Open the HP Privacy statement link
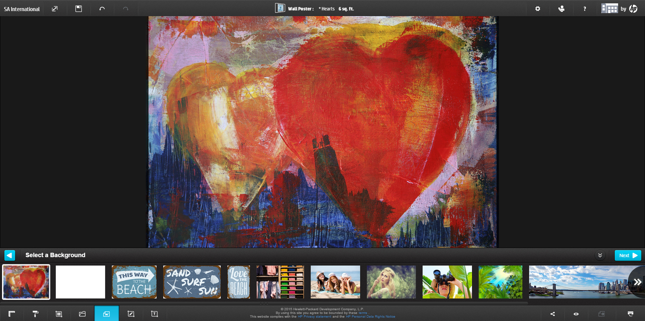Screen dimensions: 645x321 315,316
